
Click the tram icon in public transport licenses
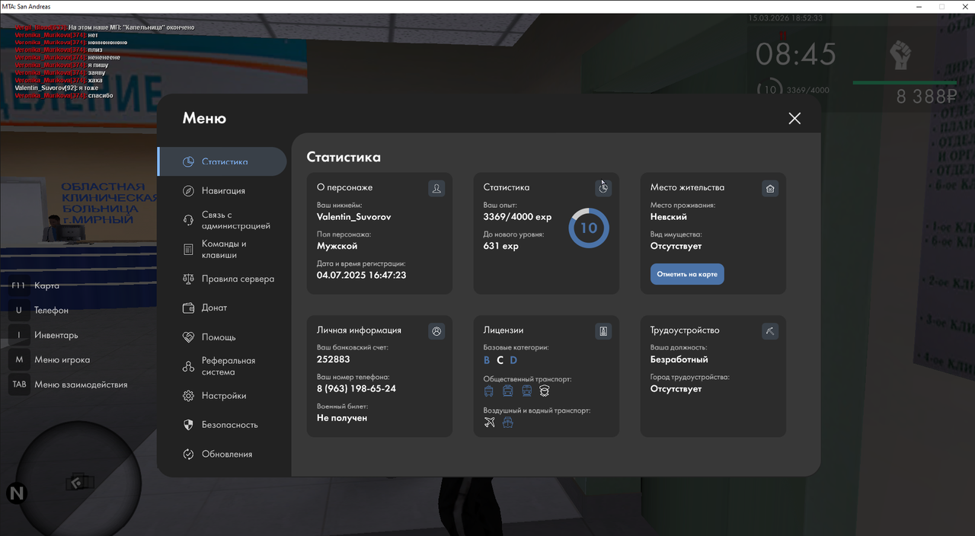(508, 391)
